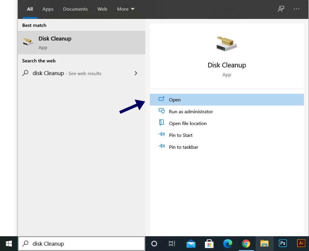
Task: Open Google Chrome from the taskbar
Action: pos(246,243)
